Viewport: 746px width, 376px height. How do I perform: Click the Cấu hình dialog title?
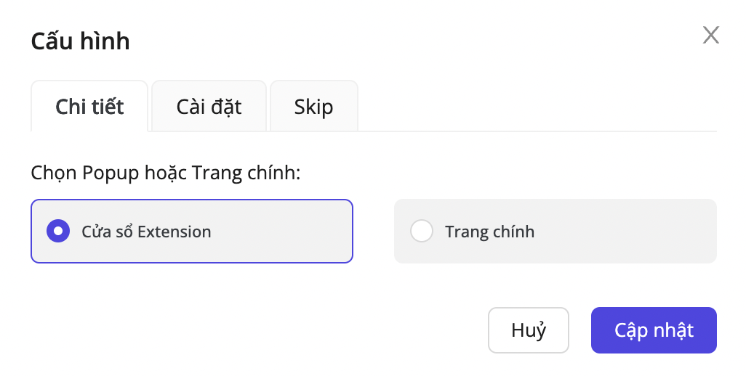click(x=80, y=41)
